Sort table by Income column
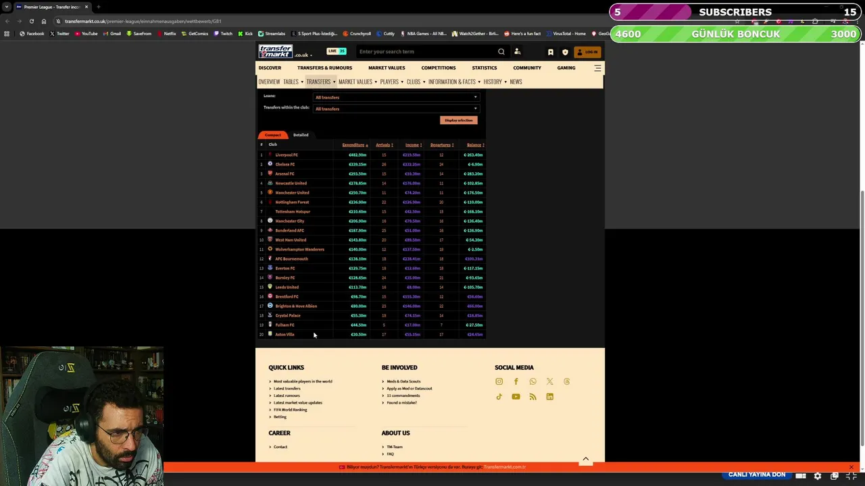This screenshot has height=486, width=865. (413, 145)
